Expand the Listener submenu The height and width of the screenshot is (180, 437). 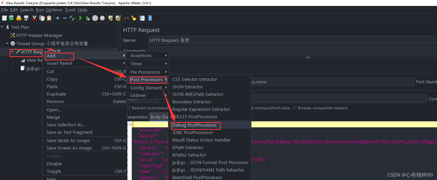pos(148,95)
